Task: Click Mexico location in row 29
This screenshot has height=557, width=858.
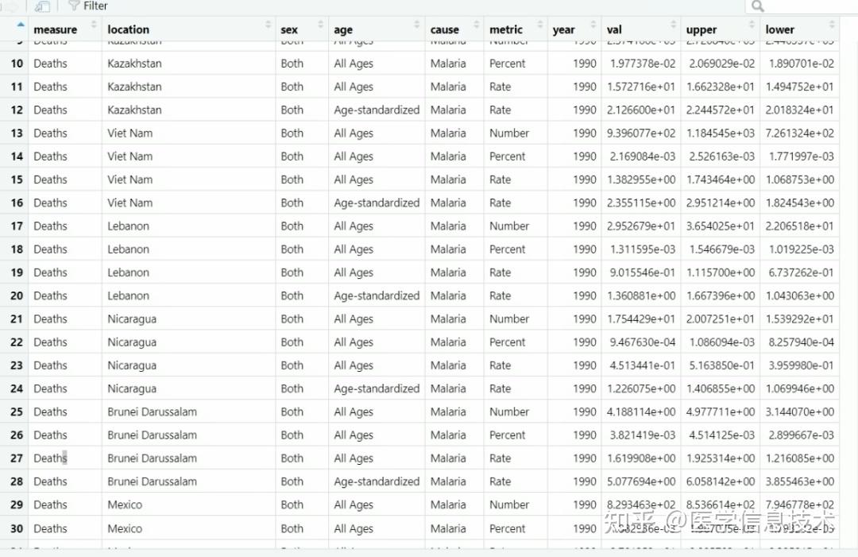Action: 125,505
